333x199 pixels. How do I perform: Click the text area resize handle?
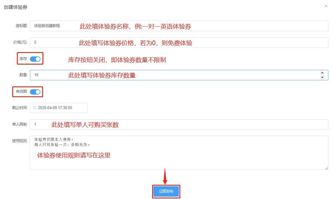coord(327,168)
